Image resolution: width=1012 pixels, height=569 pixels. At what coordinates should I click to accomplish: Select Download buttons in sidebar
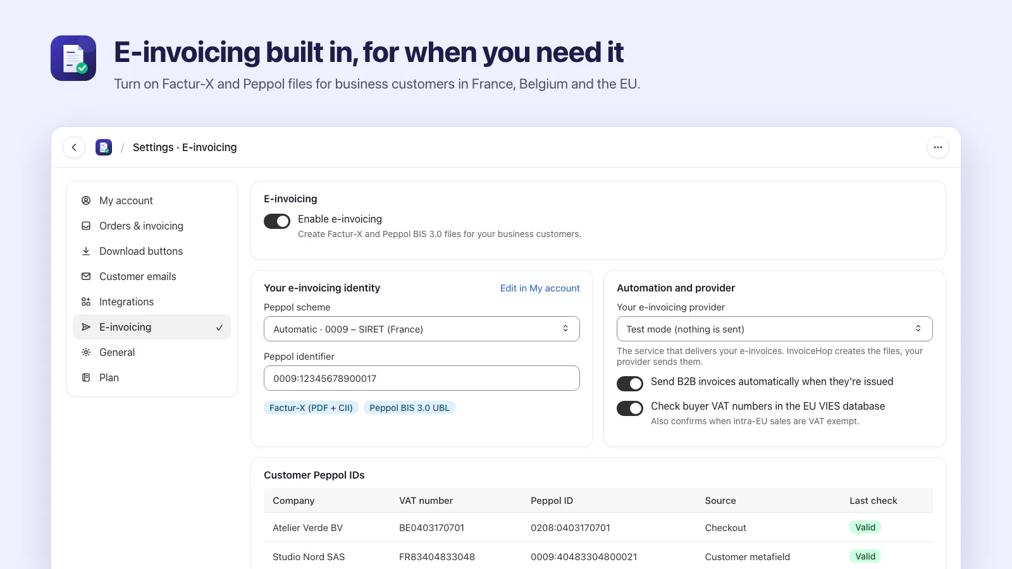point(152,251)
